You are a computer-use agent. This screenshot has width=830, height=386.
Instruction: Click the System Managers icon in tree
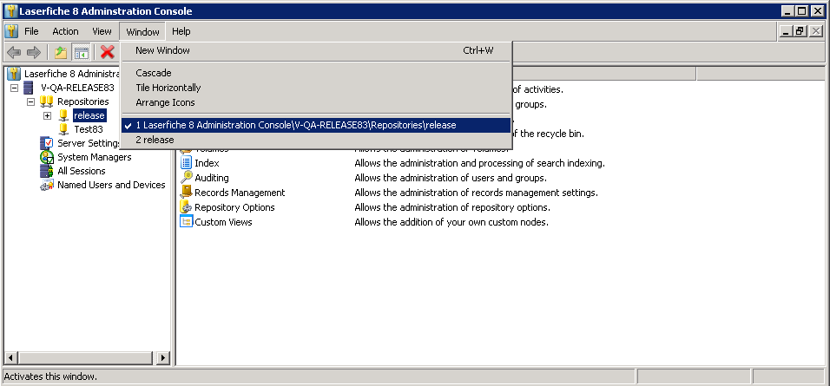click(x=47, y=157)
